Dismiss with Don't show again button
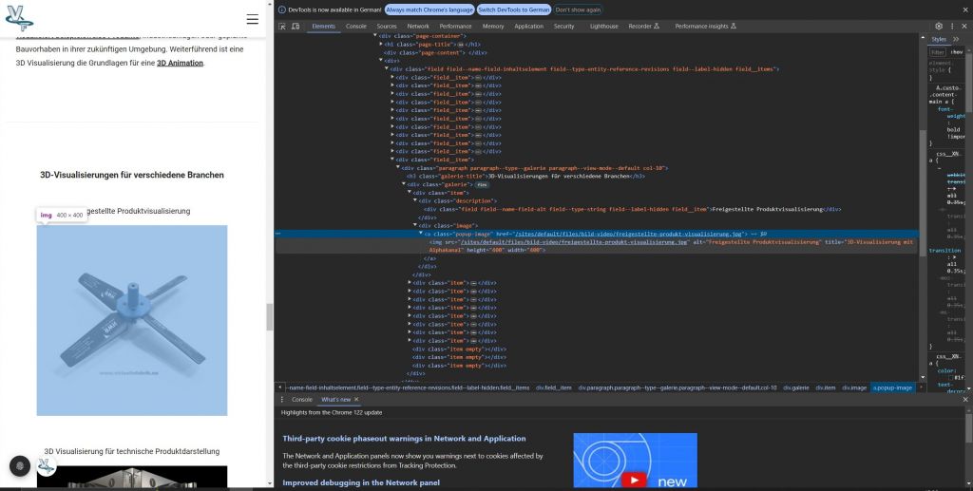973x491 pixels. pos(578,9)
